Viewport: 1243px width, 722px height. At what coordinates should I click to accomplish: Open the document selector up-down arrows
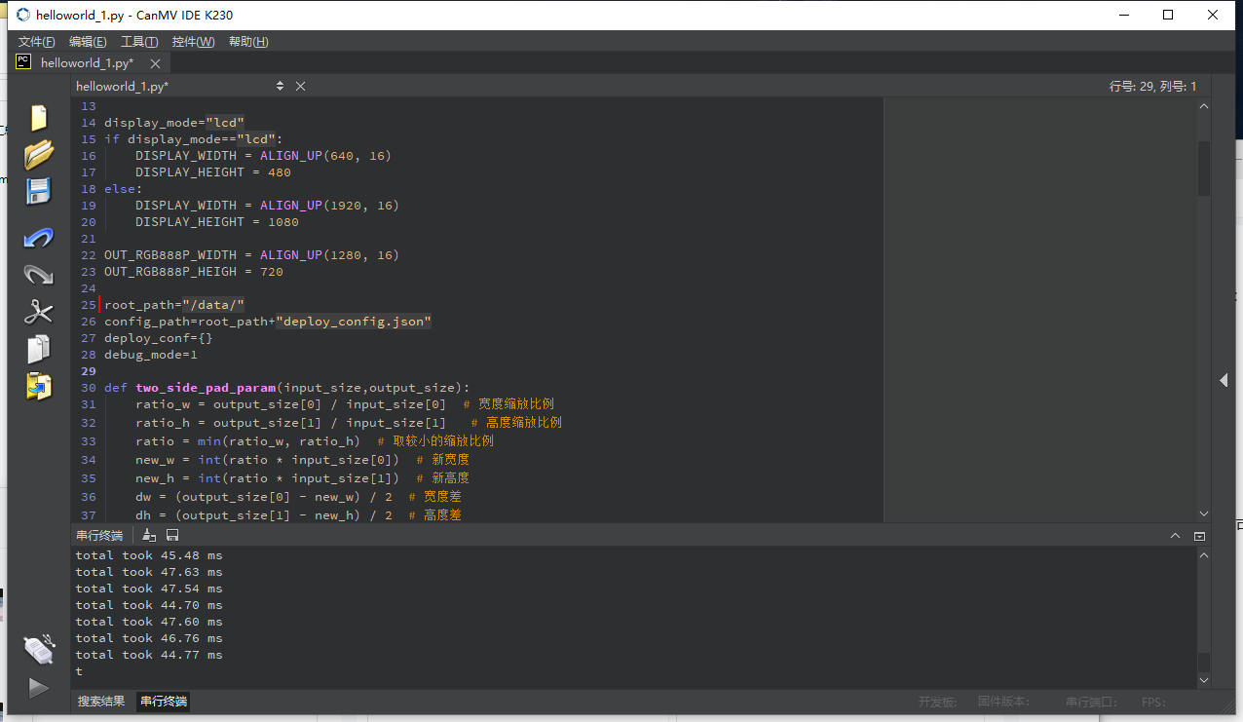point(280,86)
